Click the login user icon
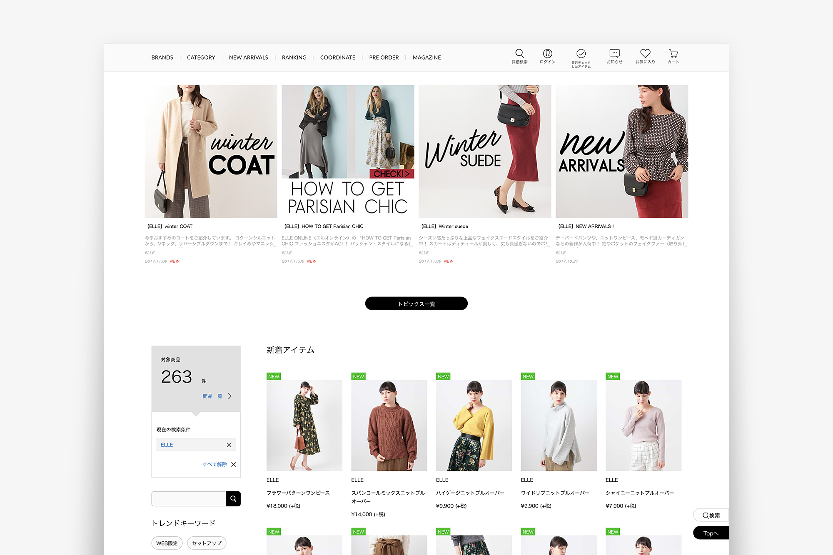This screenshot has width=833, height=555. click(547, 54)
